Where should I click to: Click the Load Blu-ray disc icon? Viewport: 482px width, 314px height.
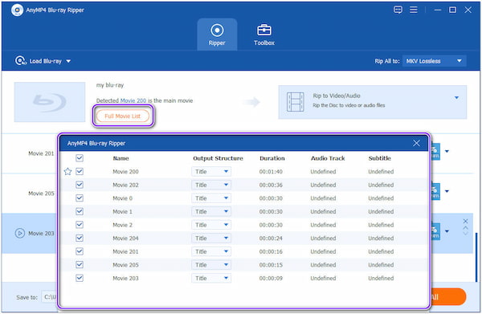[x=20, y=61]
